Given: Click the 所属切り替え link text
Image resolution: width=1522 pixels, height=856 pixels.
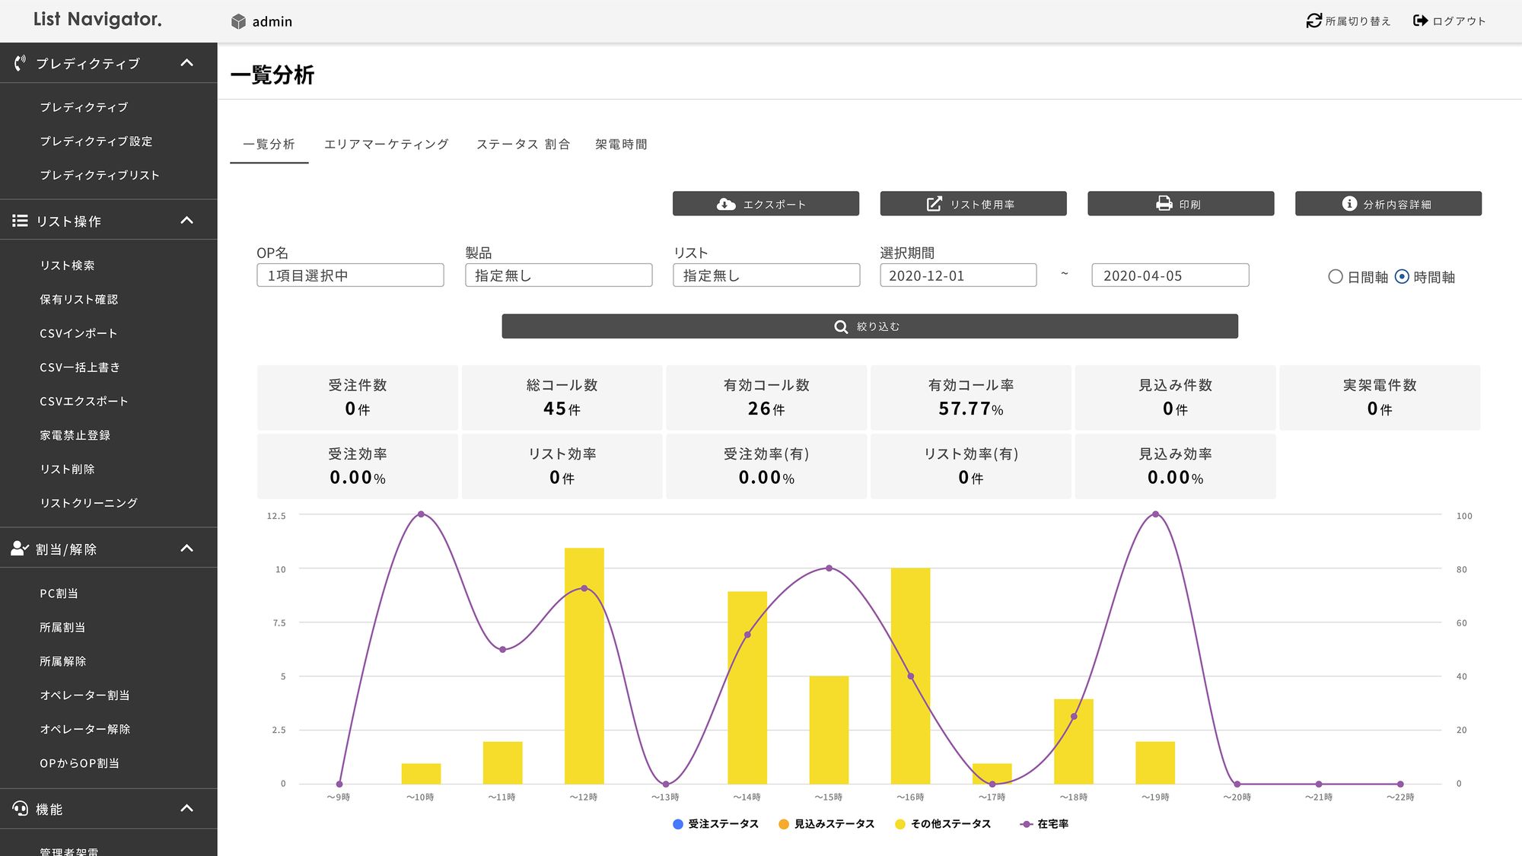Looking at the screenshot, I should click(x=1358, y=21).
